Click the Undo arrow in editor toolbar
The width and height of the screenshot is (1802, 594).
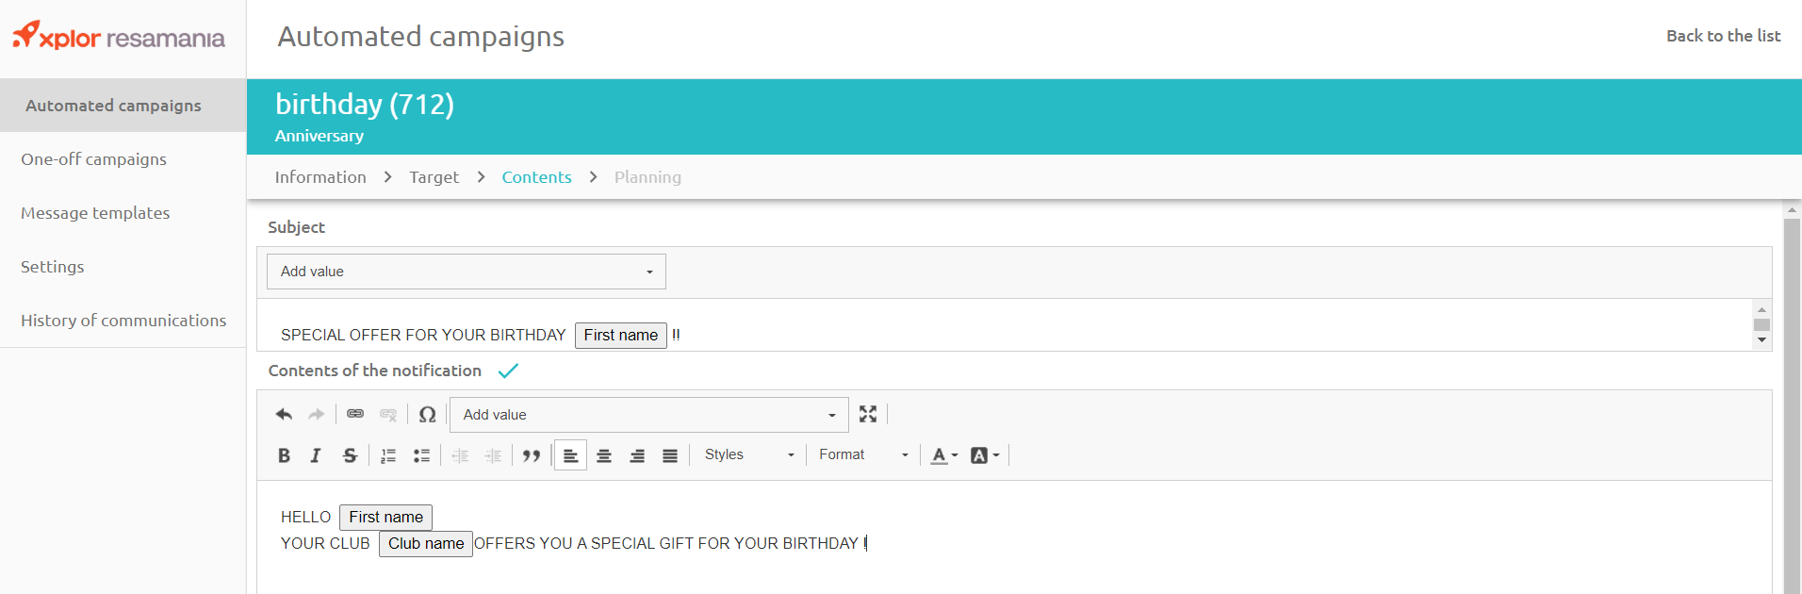[284, 415]
